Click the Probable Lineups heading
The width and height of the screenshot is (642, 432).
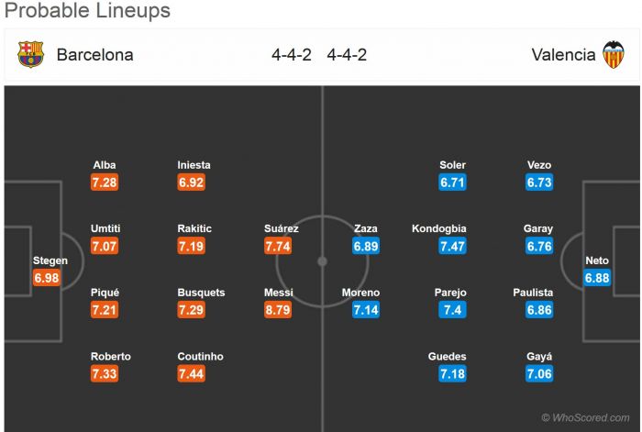point(87,12)
